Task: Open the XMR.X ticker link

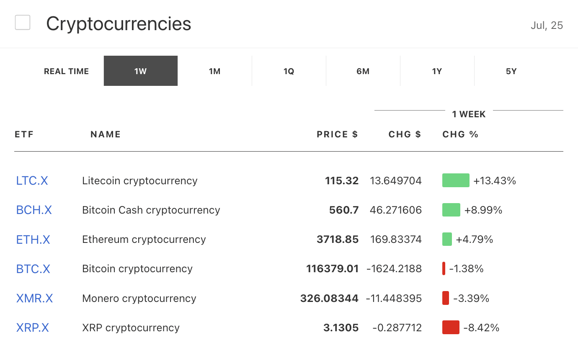Action: [34, 299]
